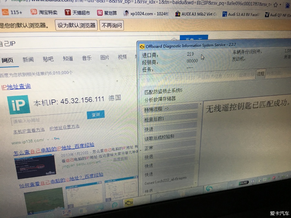Viewport: 291px width, 218px height.
Task: Select the 检查总数1 row
Action: pos(170,118)
